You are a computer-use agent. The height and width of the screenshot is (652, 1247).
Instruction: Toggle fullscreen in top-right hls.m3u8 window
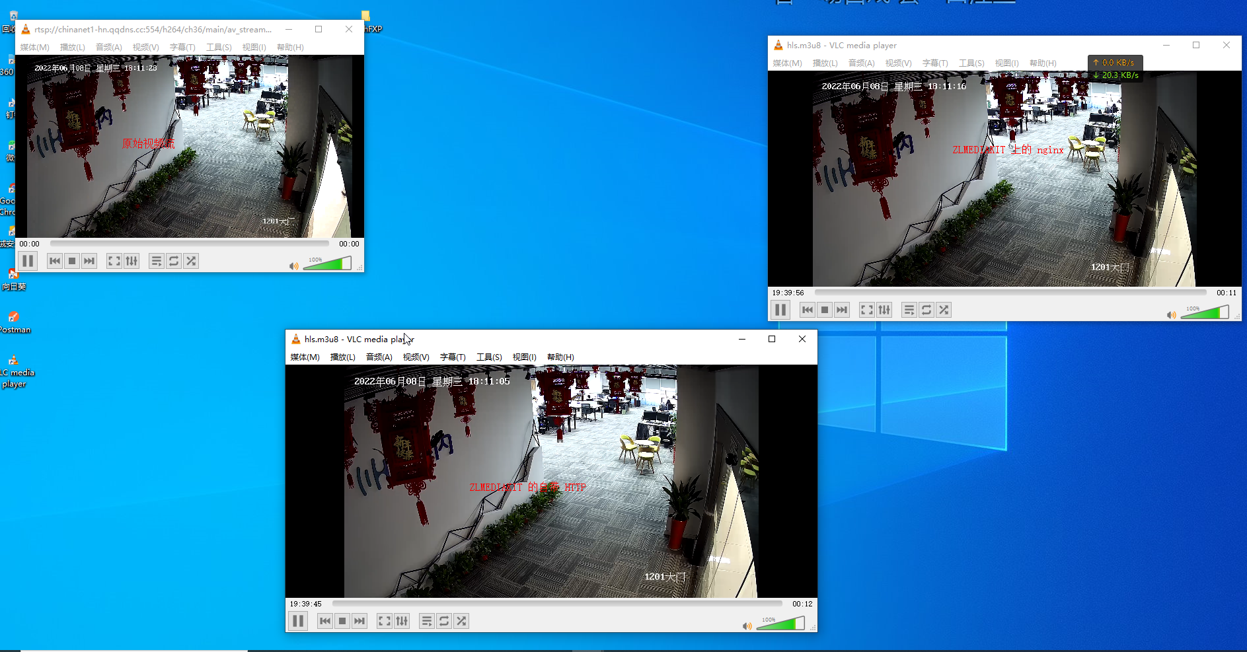coord(867,310)
